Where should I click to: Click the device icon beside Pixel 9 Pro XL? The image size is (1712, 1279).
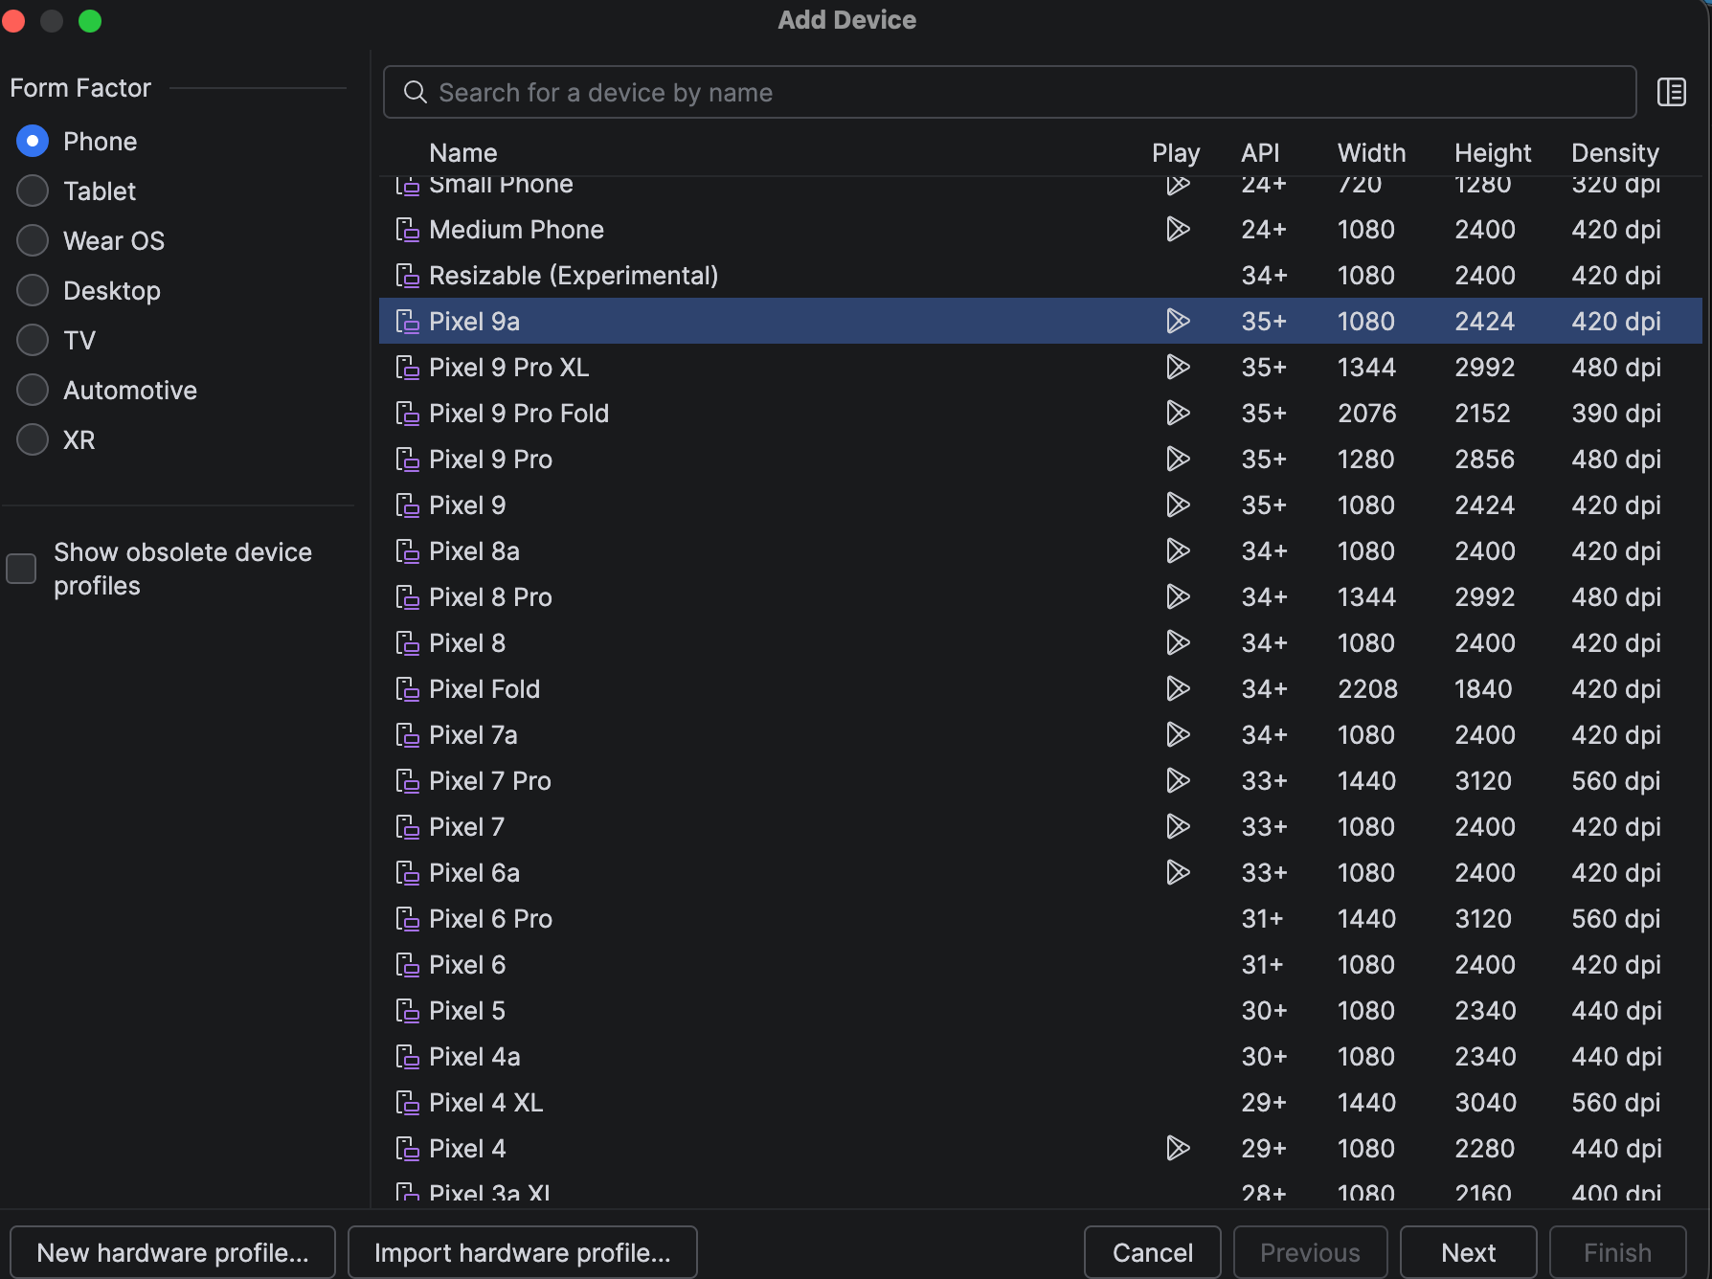pyautogui.click(x=408, y=368)
